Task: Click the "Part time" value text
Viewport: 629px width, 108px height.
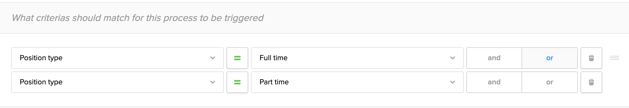Action: (274, 82)
